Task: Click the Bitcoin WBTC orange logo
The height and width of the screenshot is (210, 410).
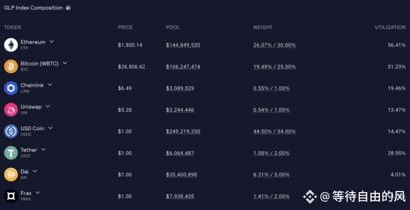Action: click(x=11, y=66)
